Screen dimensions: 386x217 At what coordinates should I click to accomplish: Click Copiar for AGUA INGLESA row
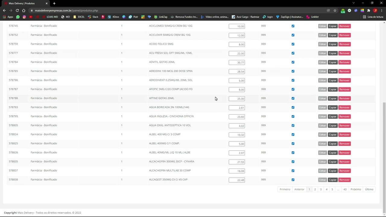point(332,116)
